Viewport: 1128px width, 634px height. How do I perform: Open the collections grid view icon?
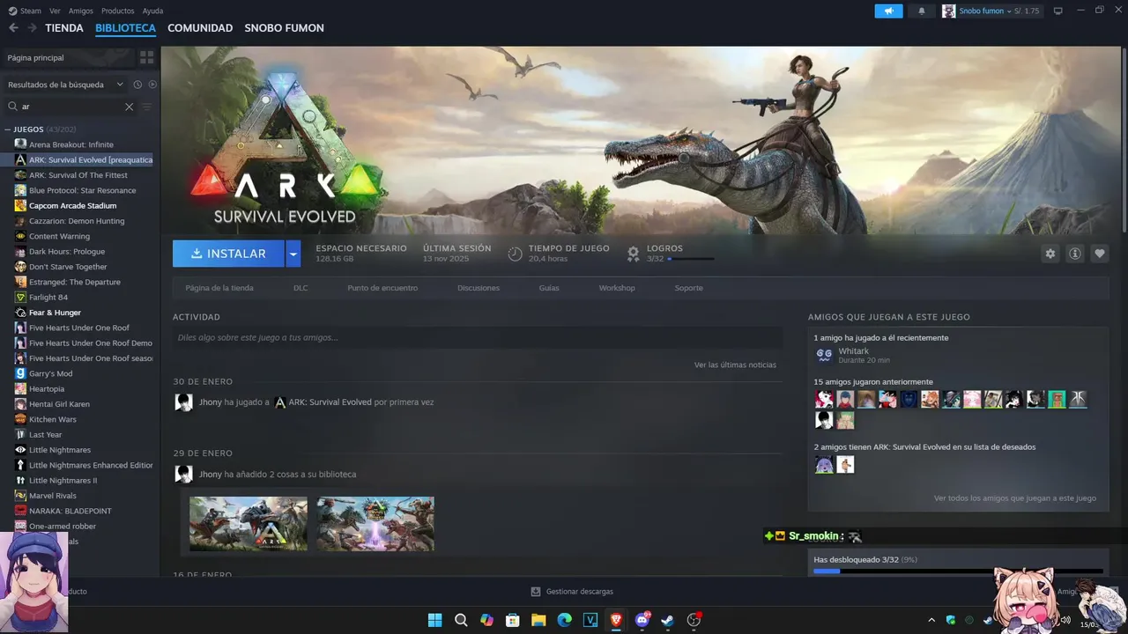[x=147, y=57]
